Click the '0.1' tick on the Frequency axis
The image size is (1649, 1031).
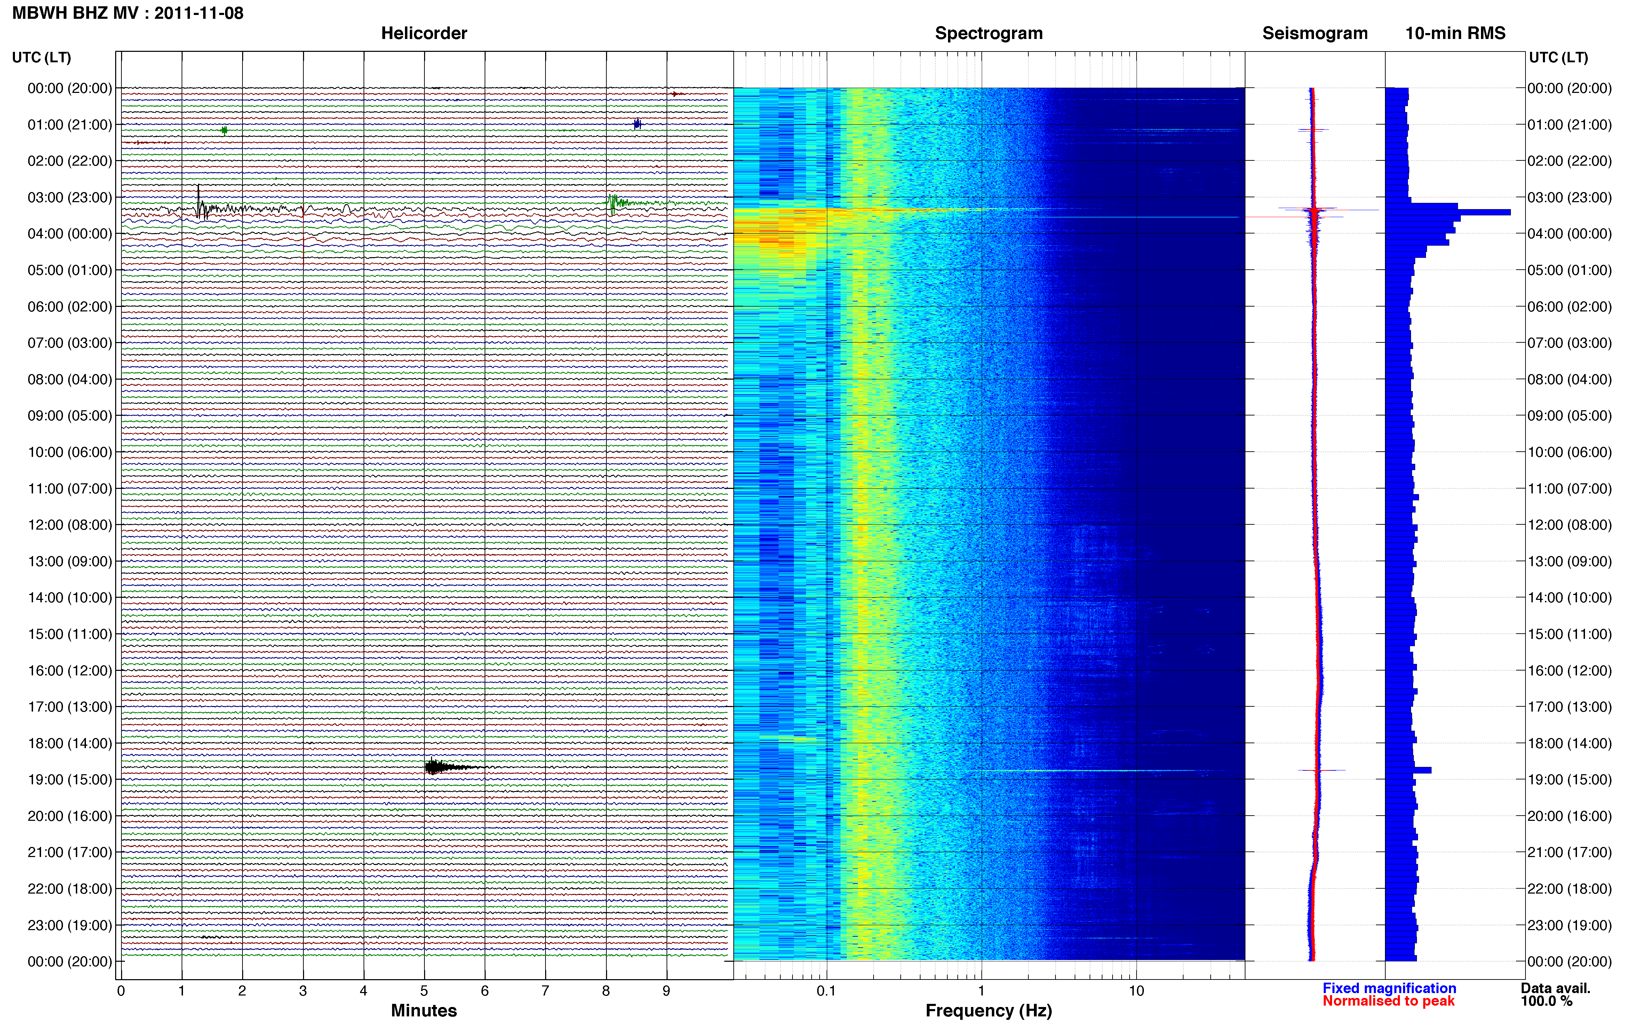point(826,991)
